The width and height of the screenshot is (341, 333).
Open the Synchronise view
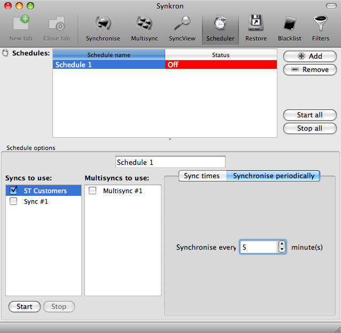point(103,28)
